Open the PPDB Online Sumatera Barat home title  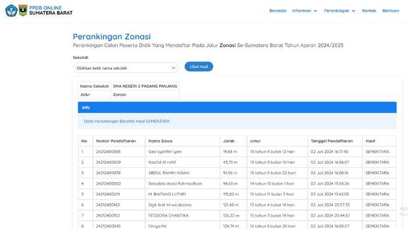tap(51, 10)
